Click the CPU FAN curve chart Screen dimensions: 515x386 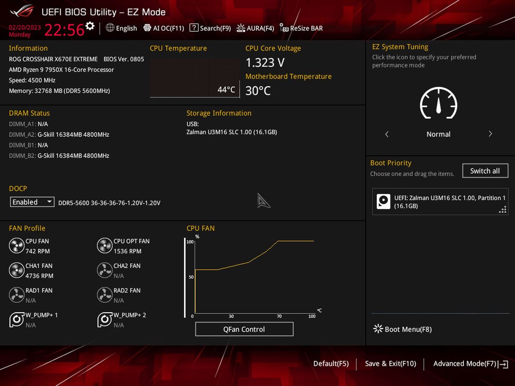(x=254, y=277)
